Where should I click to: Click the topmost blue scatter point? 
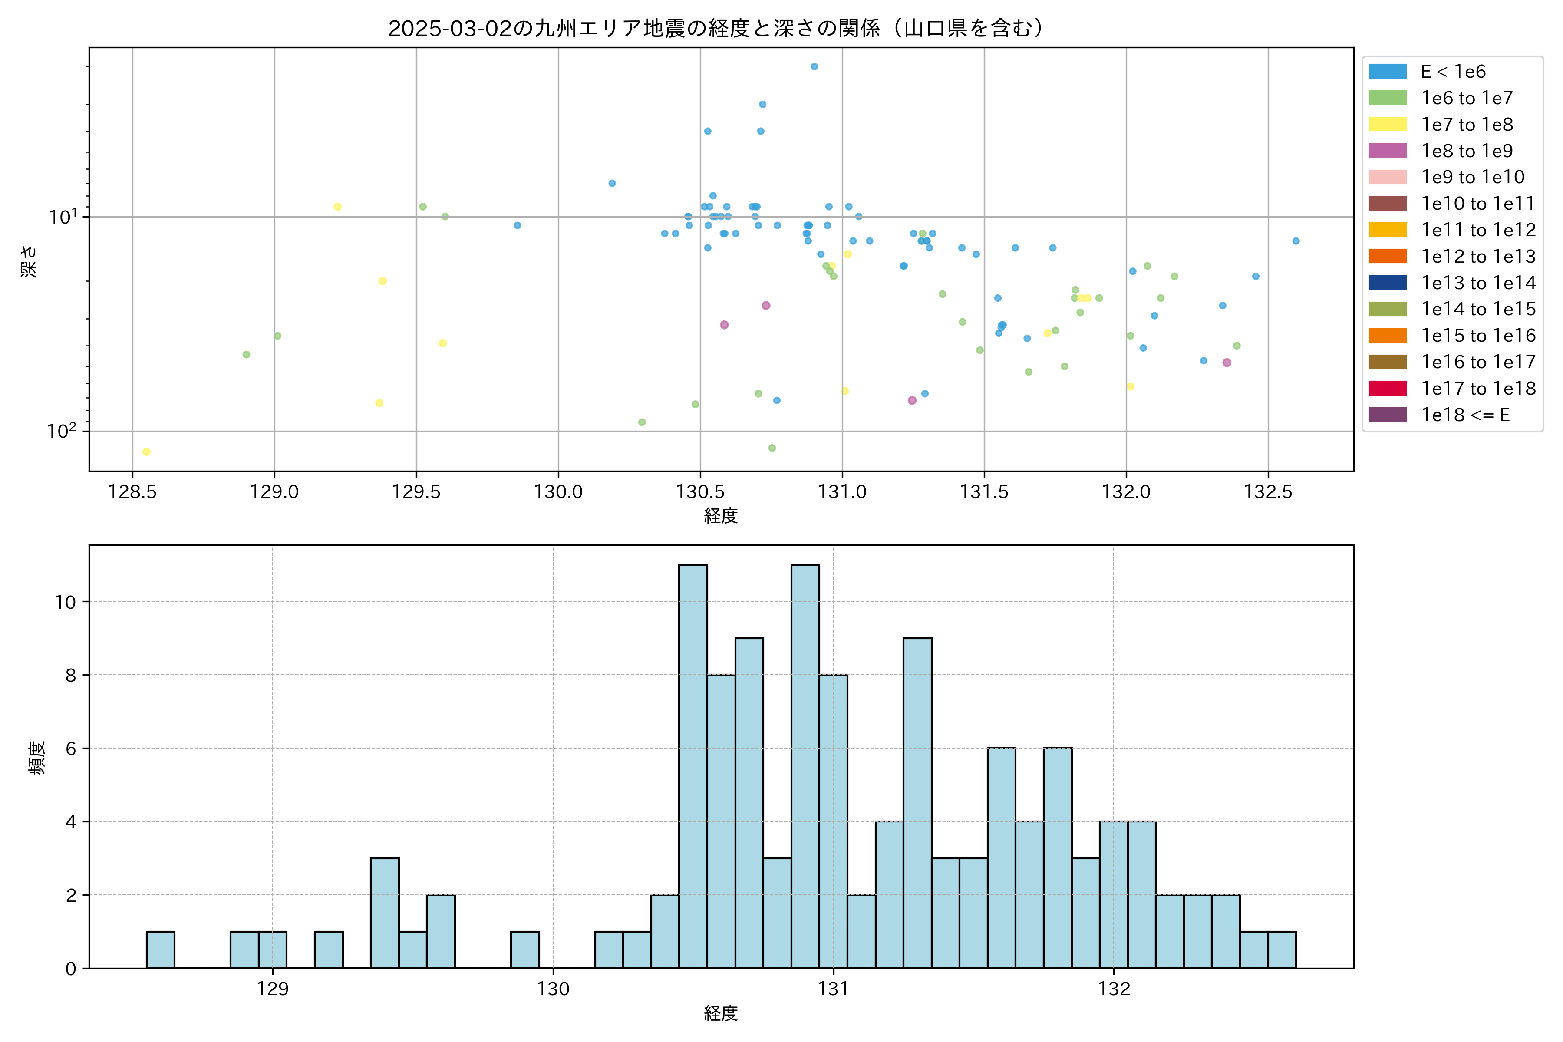pos(814,66)
